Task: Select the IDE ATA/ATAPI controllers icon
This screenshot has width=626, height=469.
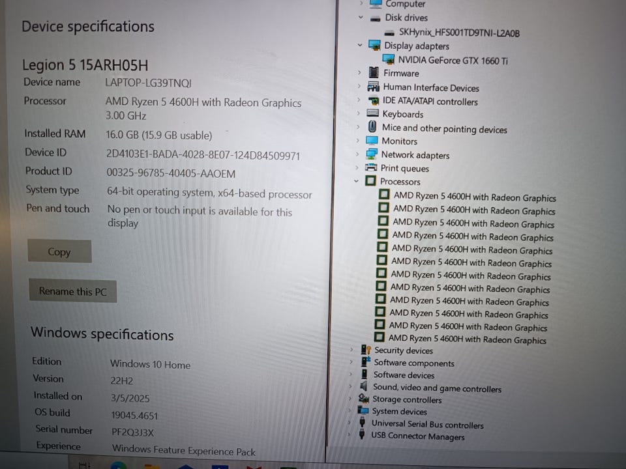Action: coord(373,100)
